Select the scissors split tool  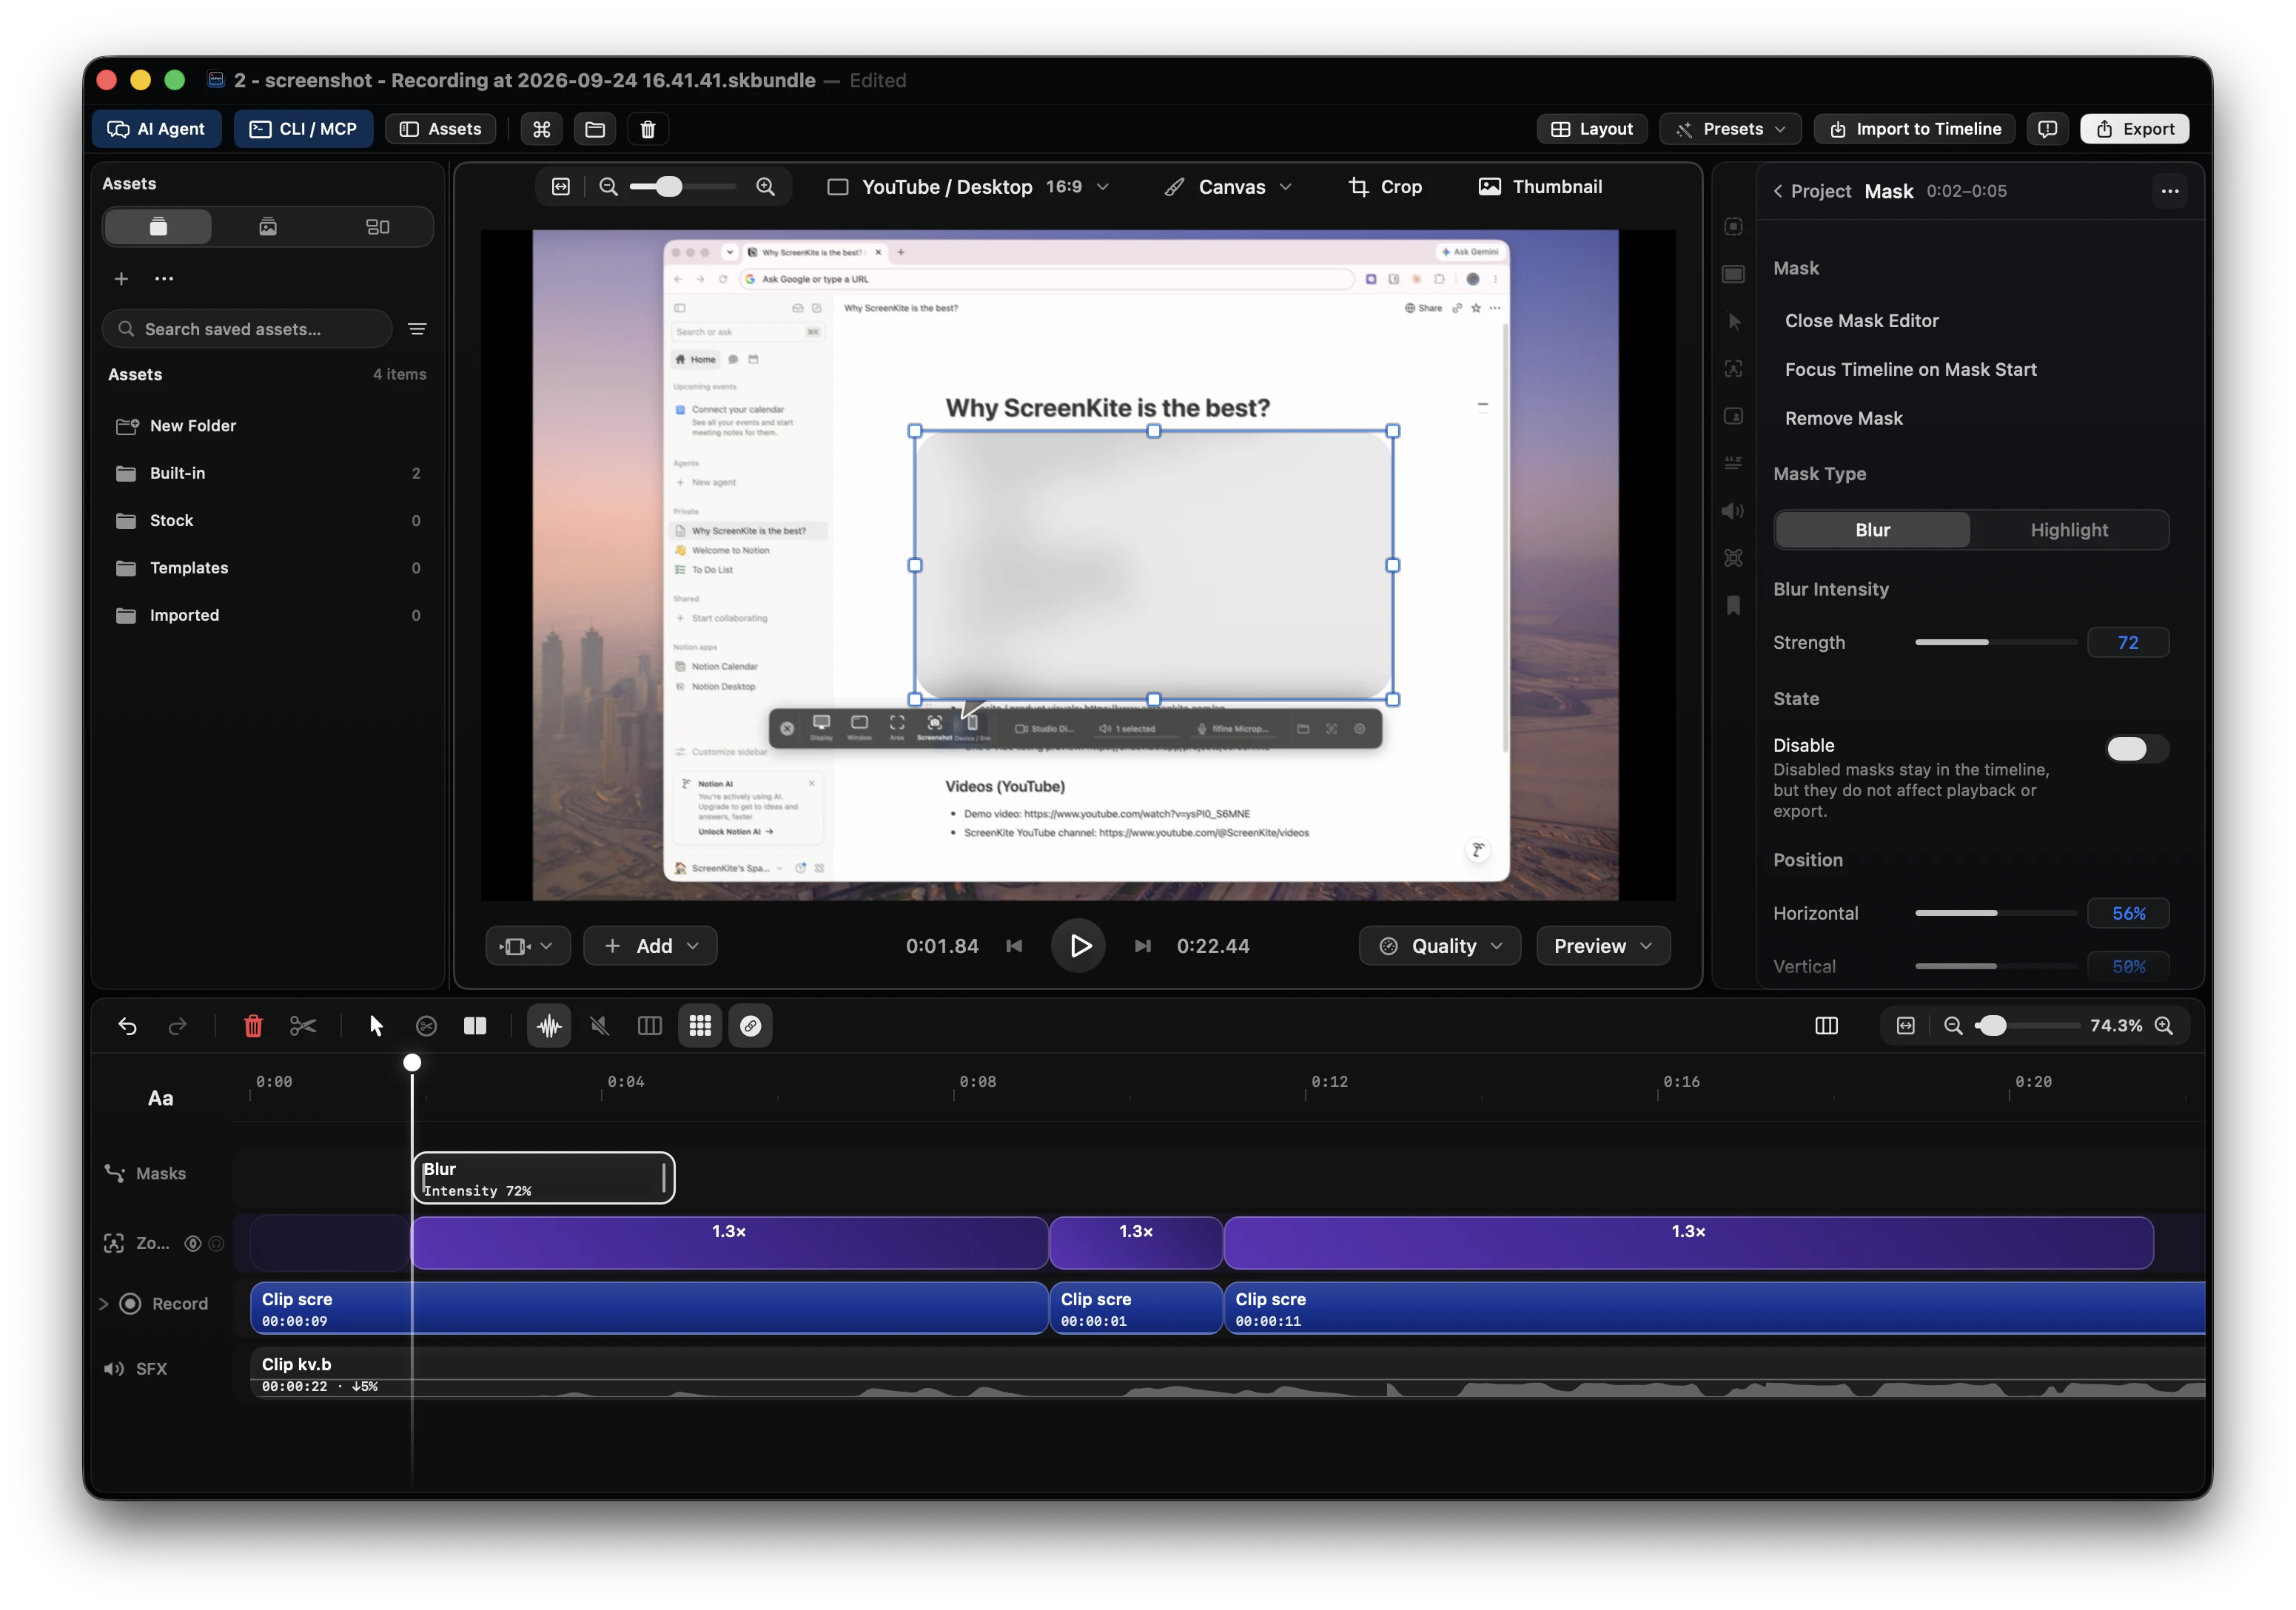(x=303, y=1026)
